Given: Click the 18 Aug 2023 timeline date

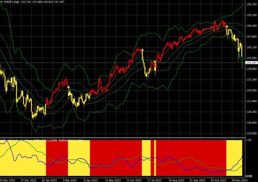Looking at the screenshot, I should tap(176, 180).
